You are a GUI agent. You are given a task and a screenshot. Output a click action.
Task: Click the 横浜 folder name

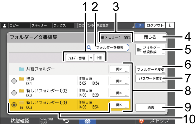pos(30,79)
